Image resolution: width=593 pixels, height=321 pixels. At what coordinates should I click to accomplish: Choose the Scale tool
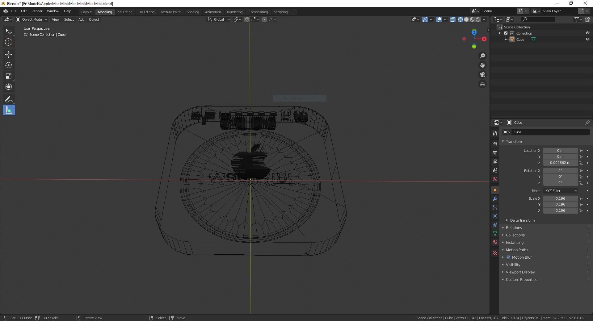click(x=9, y=76)
